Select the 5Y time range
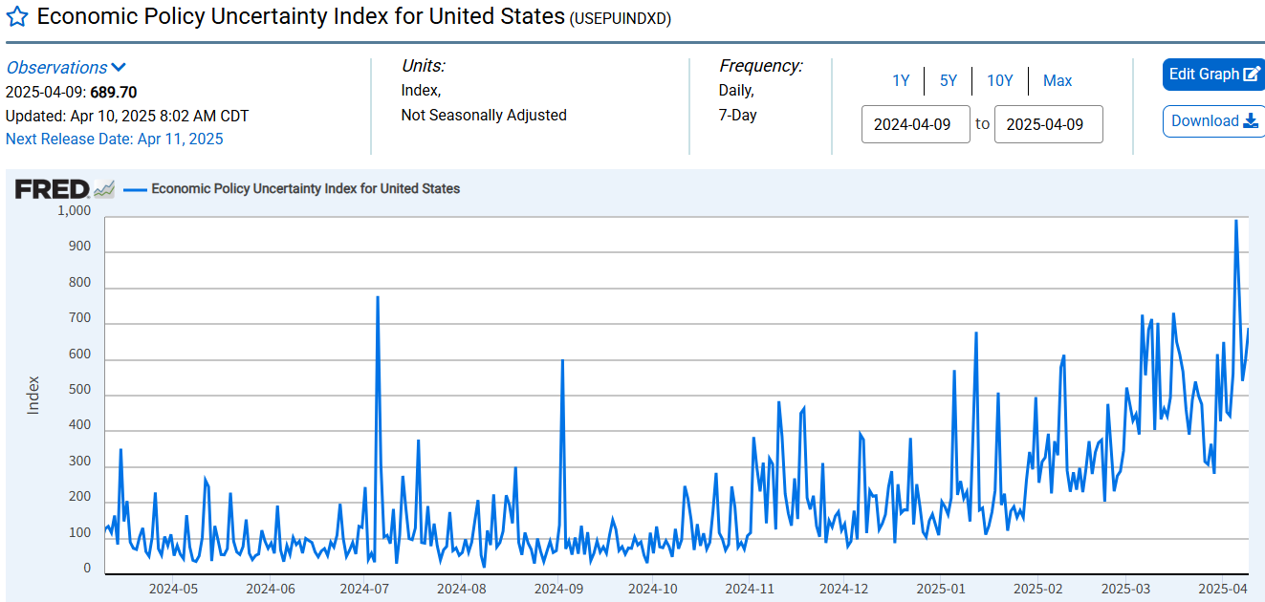 949,81
